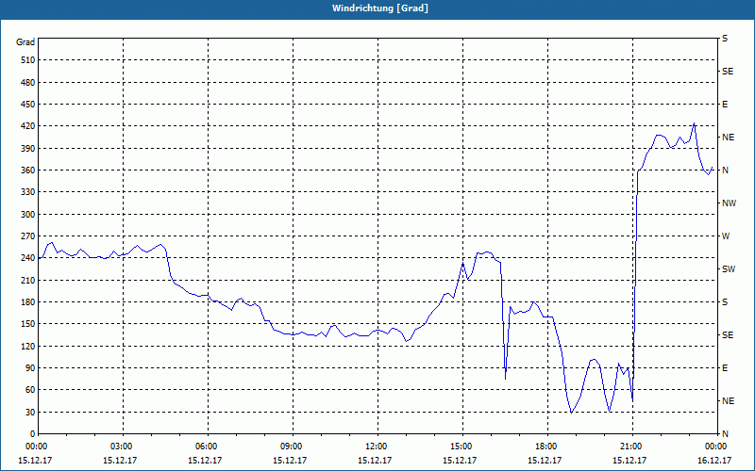Click the 330 degree axis label
The image size is (755, 471).
(x=28, y=192)
